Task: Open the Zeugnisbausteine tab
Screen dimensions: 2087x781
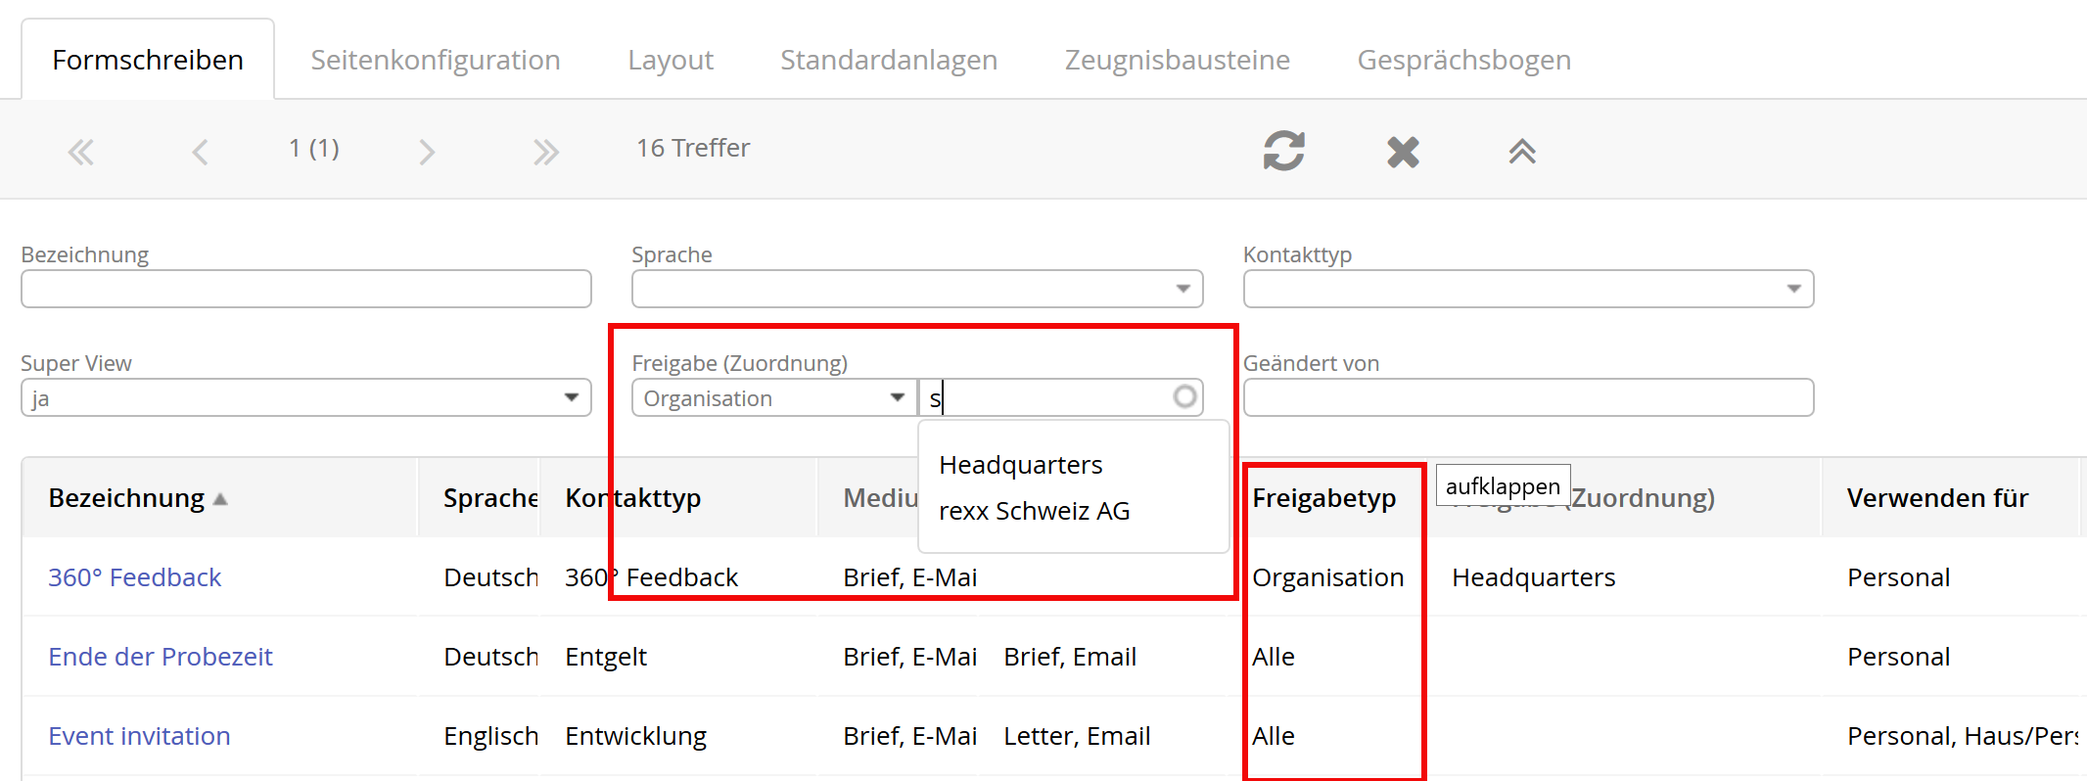Action: click(1177, 60)
